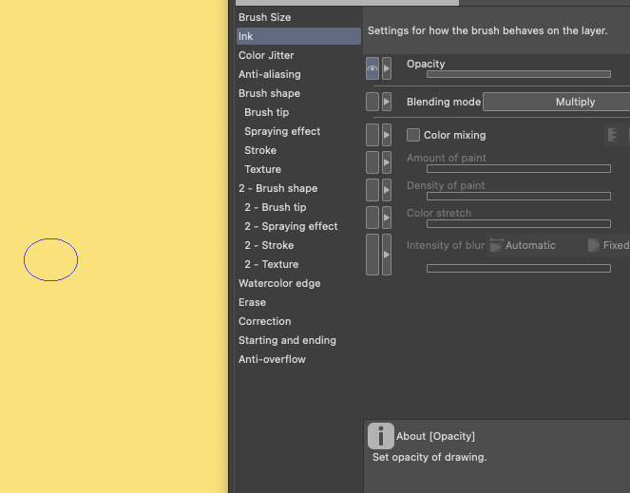Click the Opacity slider bar
Screen dimensions: 630x493
point(518,73)
